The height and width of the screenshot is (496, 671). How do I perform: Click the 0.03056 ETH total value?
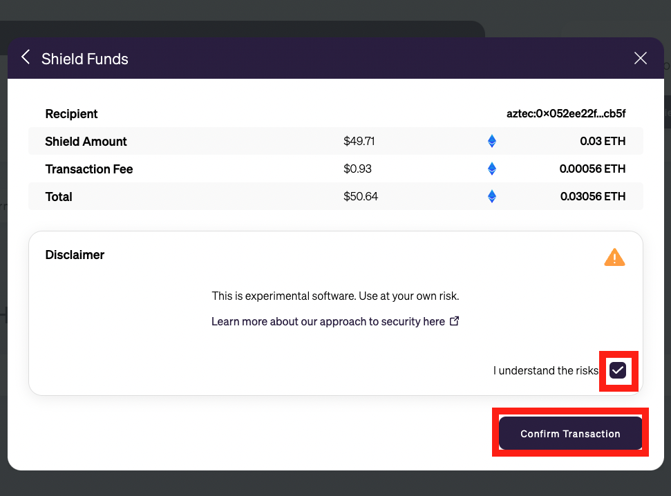point(593,196)
